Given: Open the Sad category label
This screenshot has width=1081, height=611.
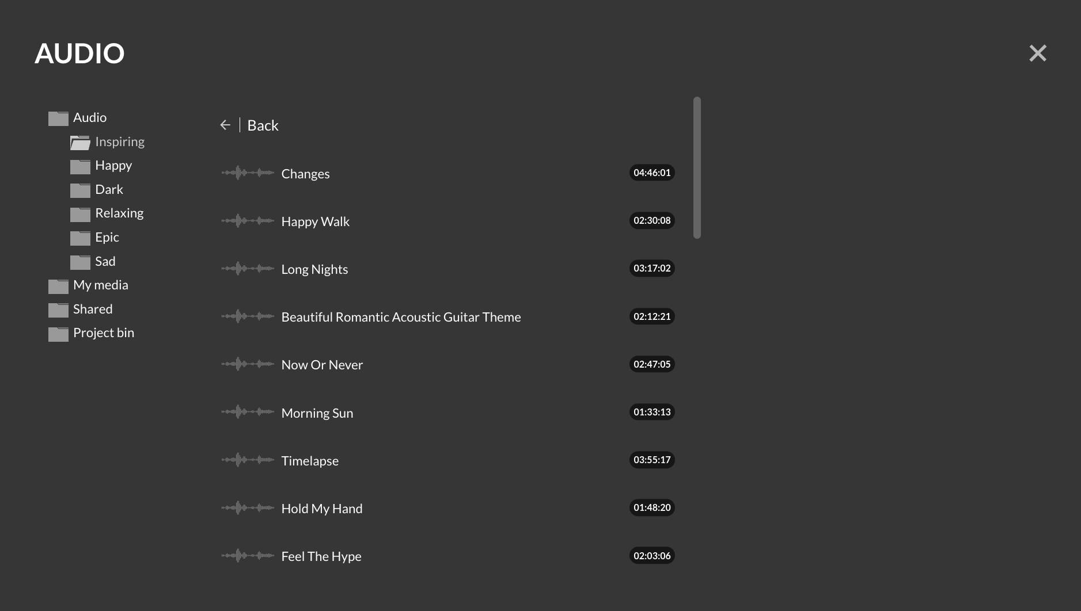Looking at the screenshot, I should (x=105, y=261).
